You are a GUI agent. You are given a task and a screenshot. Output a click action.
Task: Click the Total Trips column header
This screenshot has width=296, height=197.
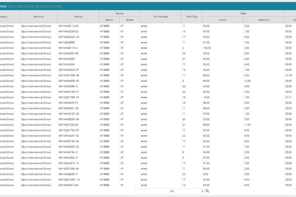[x=191, y=16]
